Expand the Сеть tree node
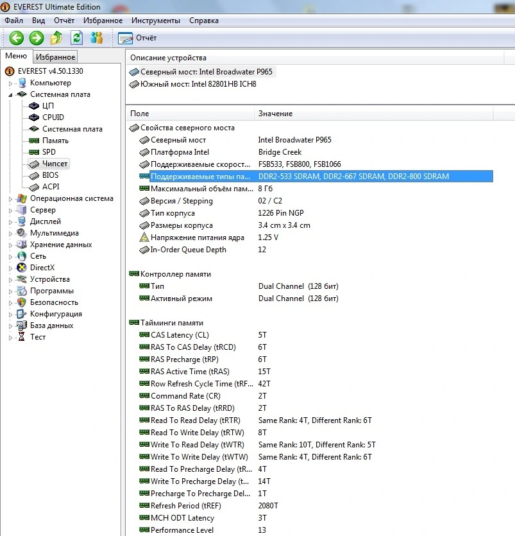The height and width of the screenshot is (536, 515). [11, 256]
